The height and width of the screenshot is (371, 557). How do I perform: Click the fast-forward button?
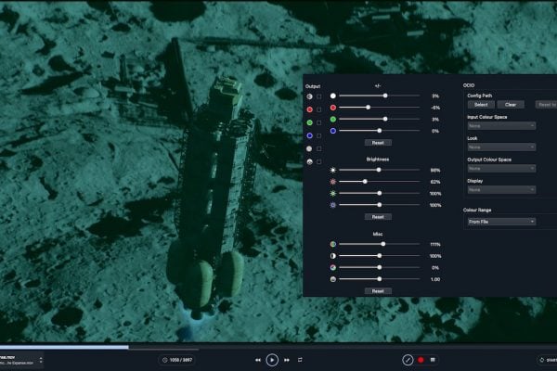coord(286,360)
